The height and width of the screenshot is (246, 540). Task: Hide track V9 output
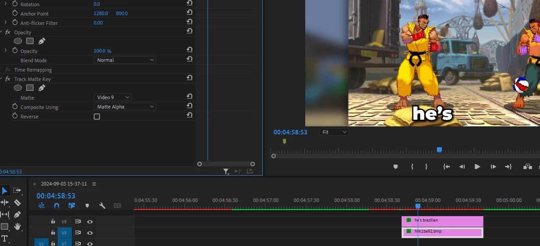pos(90,221)
